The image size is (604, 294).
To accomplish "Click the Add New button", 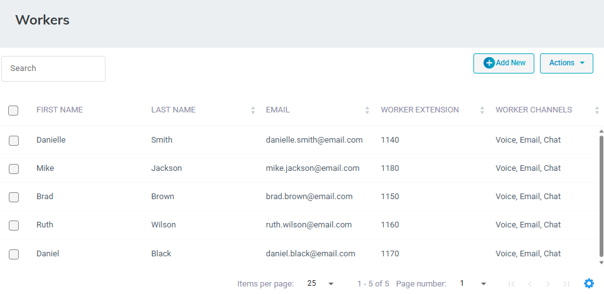I will (504, 63).
